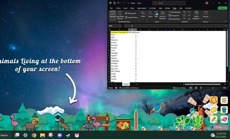This screenshot has width=230, height=139.
Task: Click the New Window button
Action: click(x=174, y=12)
